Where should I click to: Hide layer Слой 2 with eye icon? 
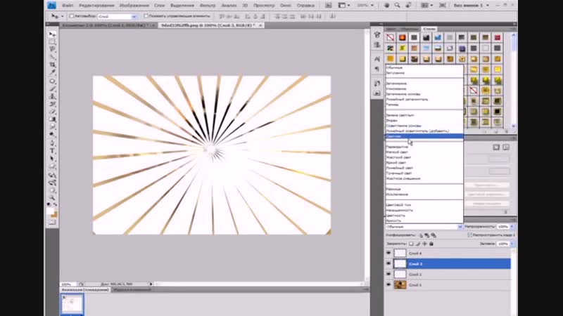pyautogui.click(x=388, y=274)
